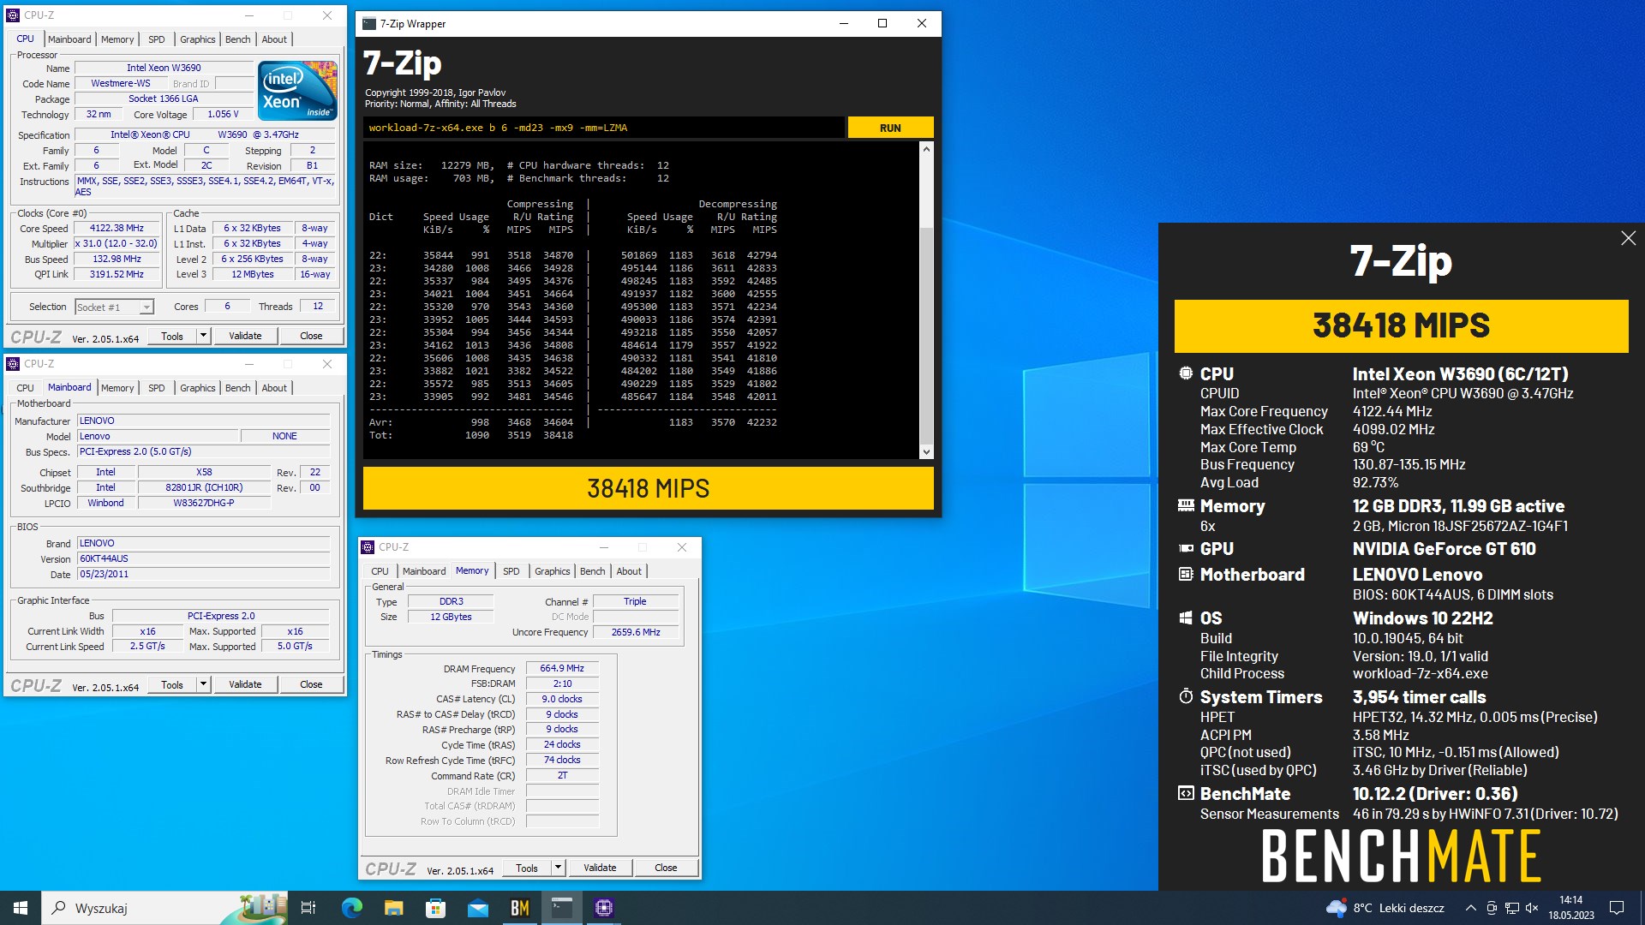
Task: Open File Explorer from the taskbar
Action: 393,908
